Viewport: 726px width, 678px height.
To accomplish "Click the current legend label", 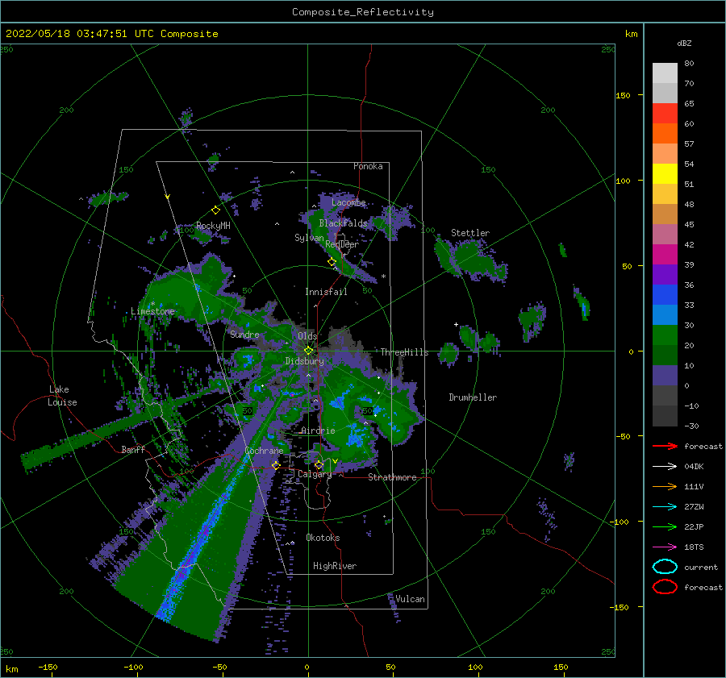I will [701, 567].
